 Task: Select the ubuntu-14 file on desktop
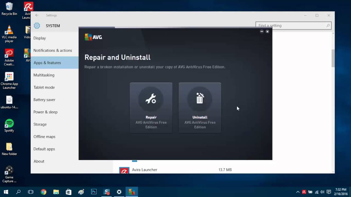click(x=9, y=102)
